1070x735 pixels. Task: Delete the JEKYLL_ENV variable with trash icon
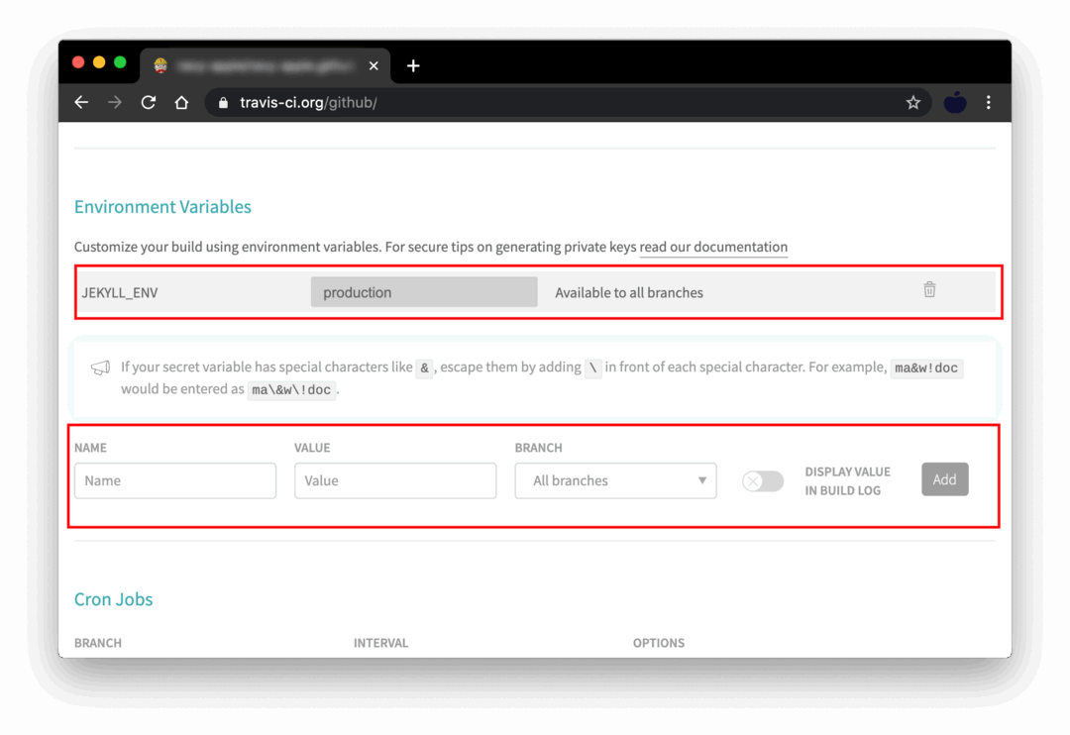[x=929, y=290]
